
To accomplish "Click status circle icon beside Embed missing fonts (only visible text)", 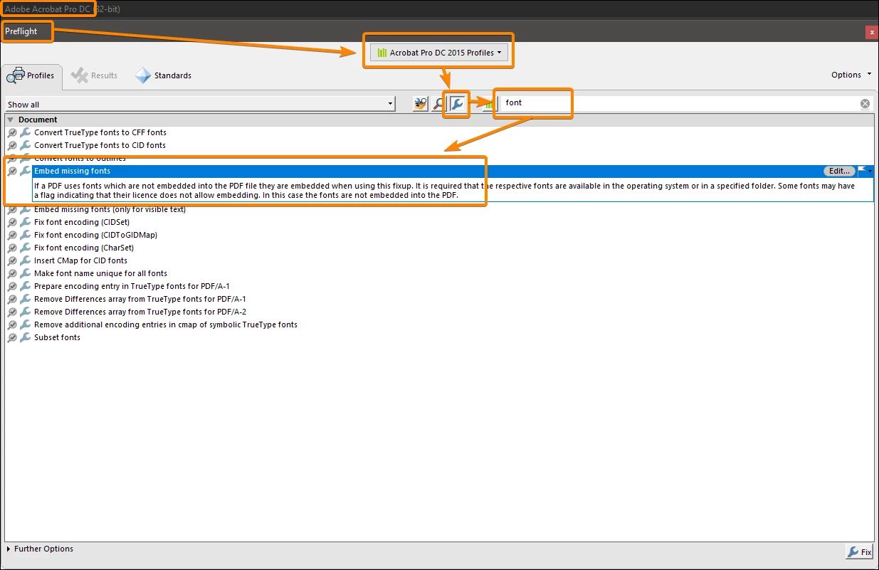I will (x=12, y=209).
